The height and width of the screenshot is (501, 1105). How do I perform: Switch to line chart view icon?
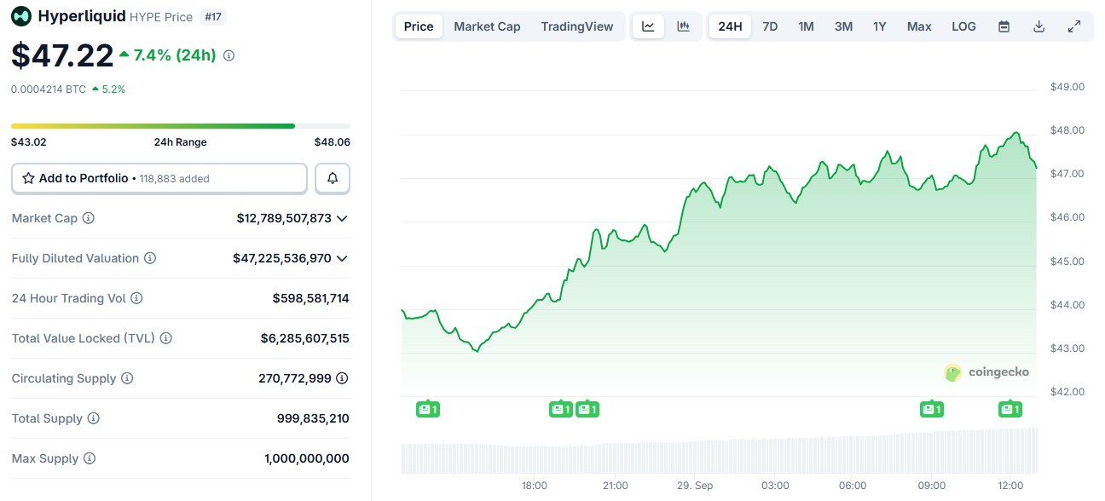click(648, 26)
